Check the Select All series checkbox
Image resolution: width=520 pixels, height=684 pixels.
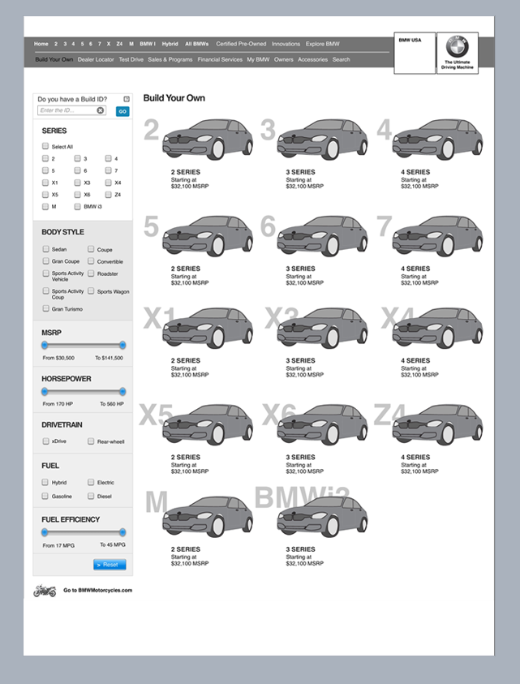pyautogui.click(x=45, y=146)
